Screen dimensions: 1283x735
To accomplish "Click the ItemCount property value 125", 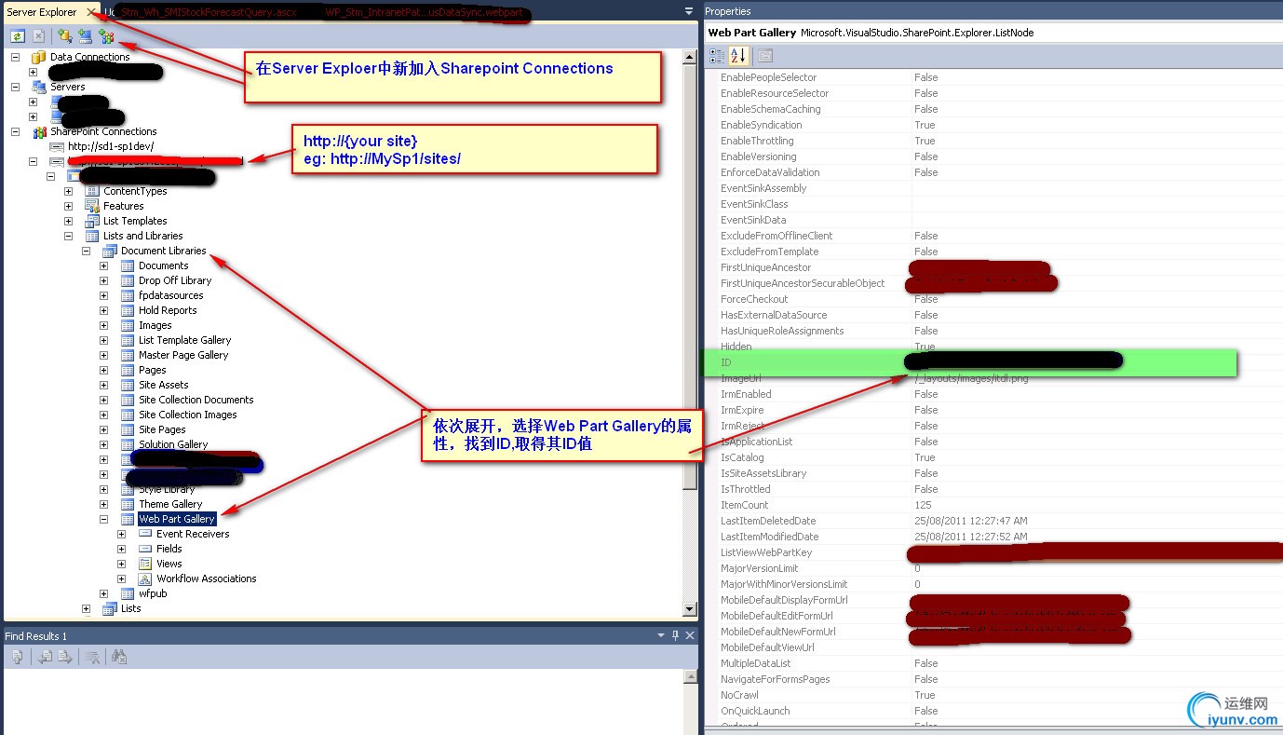I will [923, 505].
